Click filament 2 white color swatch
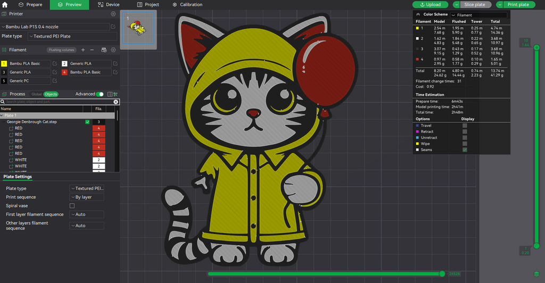Screen dimensions: 545x283 64,63
